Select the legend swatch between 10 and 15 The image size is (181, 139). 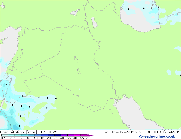pyautogui.click(x=38, y=135)
